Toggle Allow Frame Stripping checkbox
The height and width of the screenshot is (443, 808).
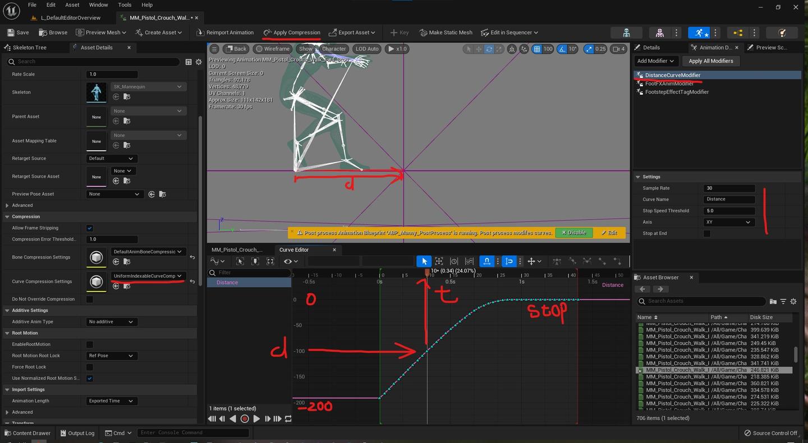pos(89,228)
